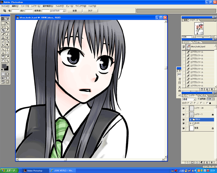Switch to アクション (Actions) tab
Image resolution: width=217 pixels, height=173 pixels.
[x=197, y=42]
